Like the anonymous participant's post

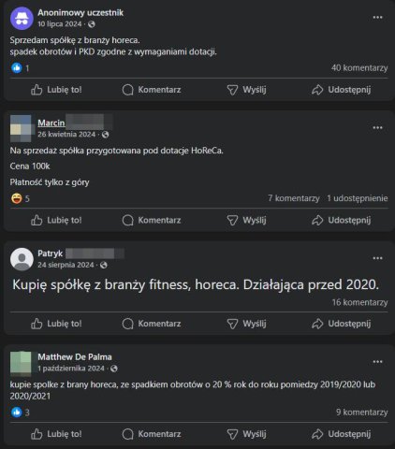(x=56, y=90)
